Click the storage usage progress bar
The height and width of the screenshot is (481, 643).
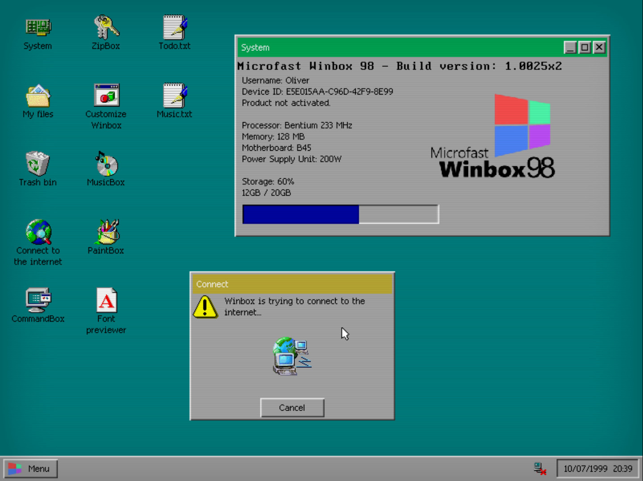point(340,214)
